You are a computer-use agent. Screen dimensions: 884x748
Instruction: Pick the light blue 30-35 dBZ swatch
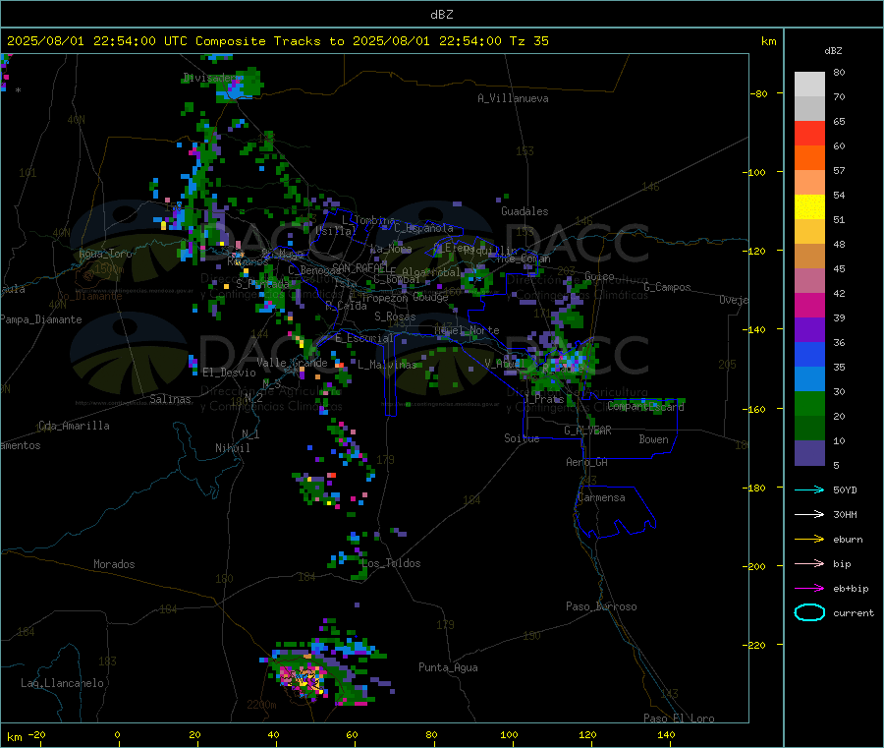pyautogui.click(x=809, y=379)
